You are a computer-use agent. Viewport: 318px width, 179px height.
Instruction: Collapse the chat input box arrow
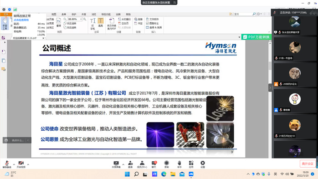(28, 140)
